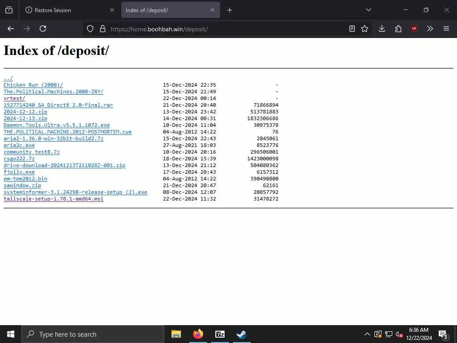
Task: Open Steam from the taskbar
Action: [241, 334]
